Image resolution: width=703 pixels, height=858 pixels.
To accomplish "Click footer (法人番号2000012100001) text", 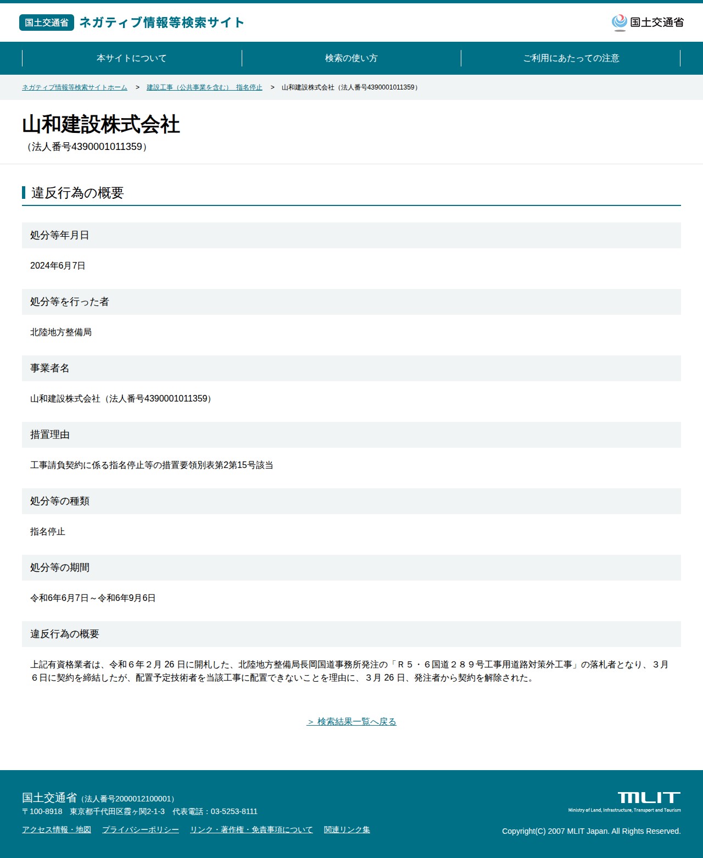I will pyautogui.click(x=128, y=799).
